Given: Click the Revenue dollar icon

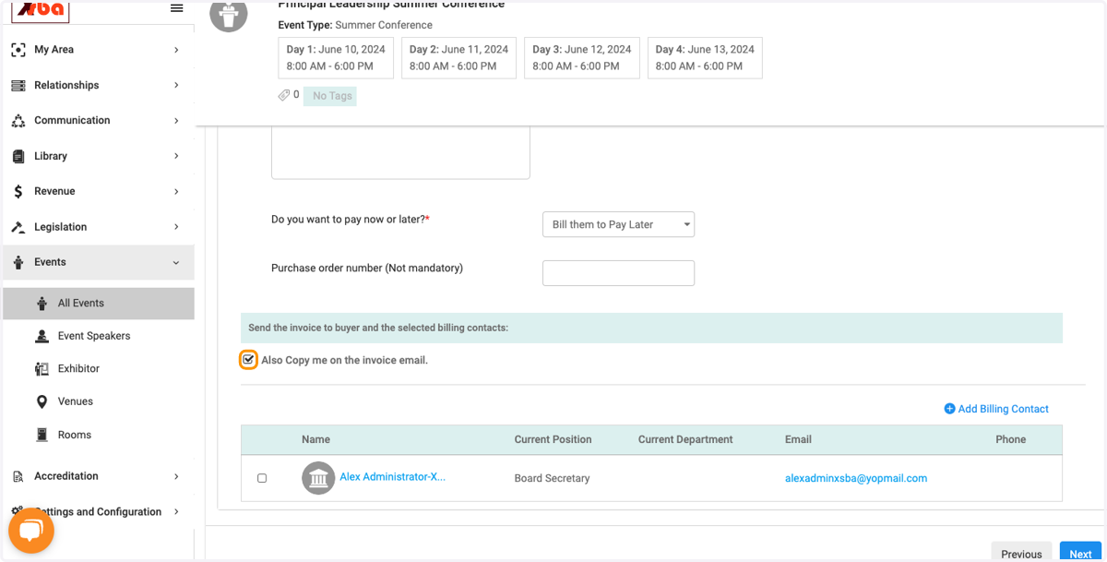Looking at the screenshot, I should [18, 192].
